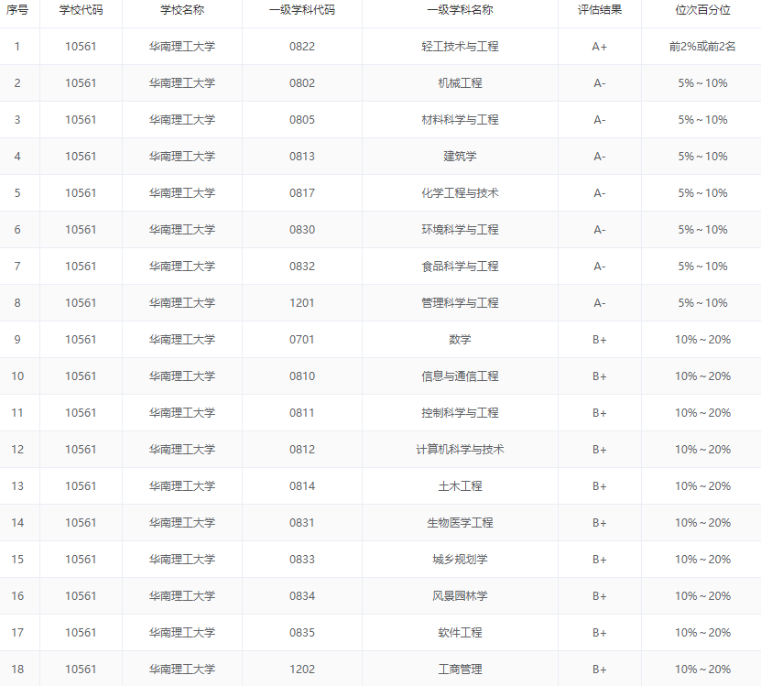The width and height of the screenshot is (761, 686).
Task: Select the 控制科学与工程 subject cell
Action: [x=460, y=413]
